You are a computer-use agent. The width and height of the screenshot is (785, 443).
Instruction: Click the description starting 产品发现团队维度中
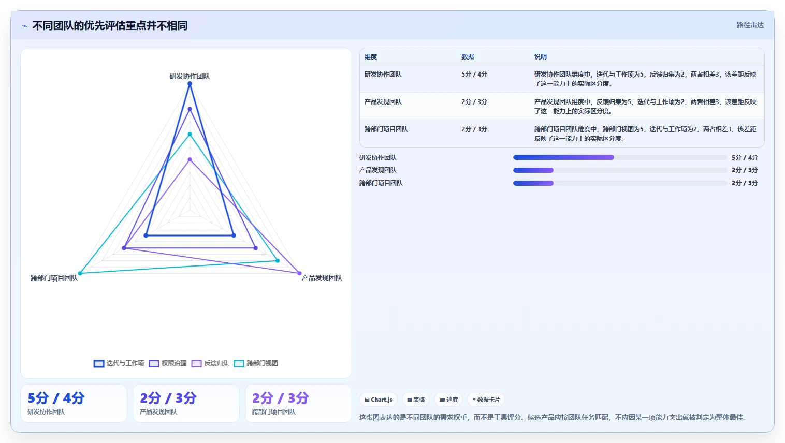tap(645, 107)
